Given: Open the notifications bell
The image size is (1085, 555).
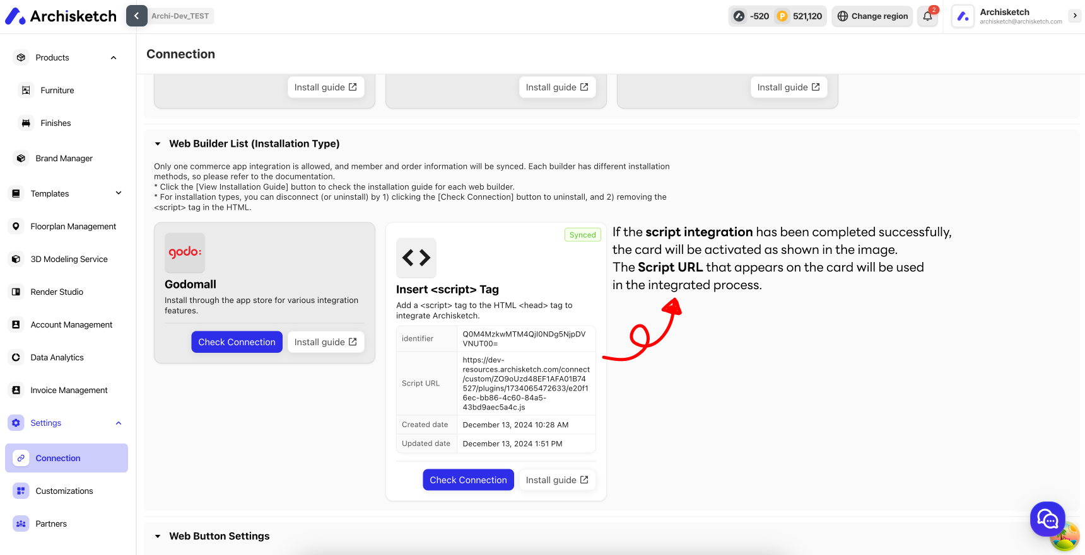Looking at the screenshot, I should coord(928,16).
